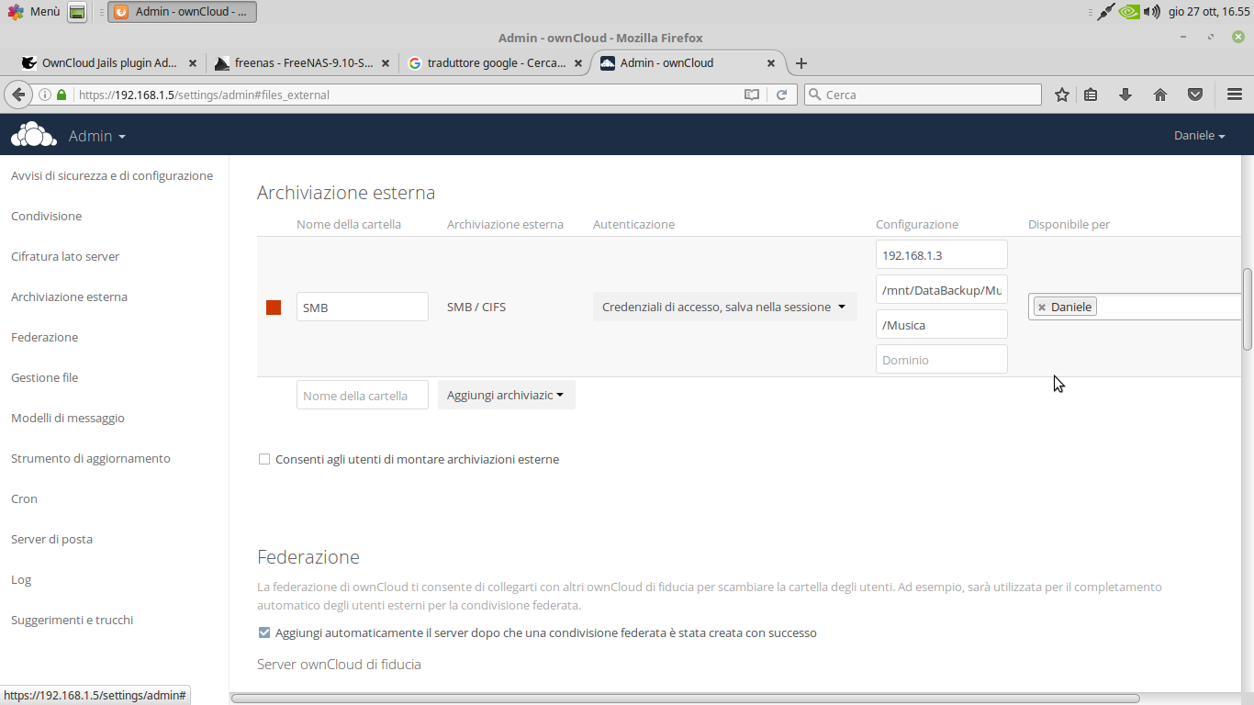Open the Firefox downloads panel
The height and width of the screenshot is (705, 1254).
point(1125,95)
